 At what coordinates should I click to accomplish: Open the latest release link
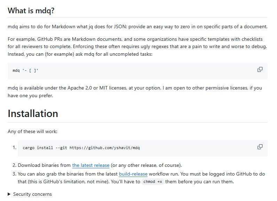coord(90,165)
